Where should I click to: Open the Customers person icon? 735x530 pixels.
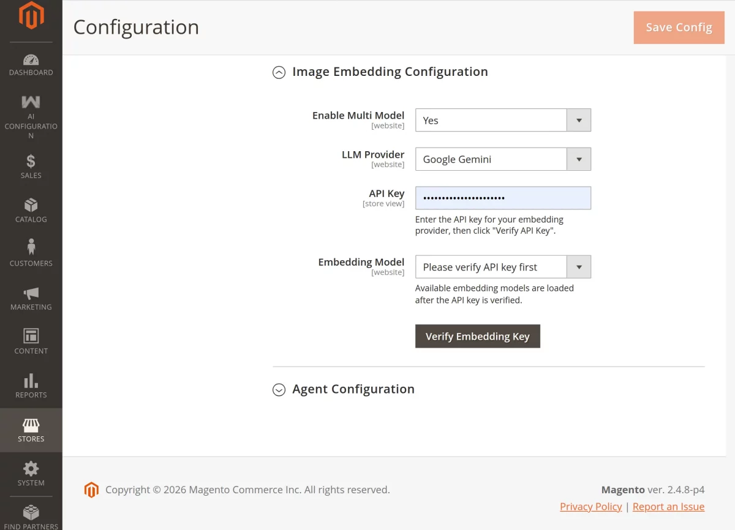(x=31, y=247)
